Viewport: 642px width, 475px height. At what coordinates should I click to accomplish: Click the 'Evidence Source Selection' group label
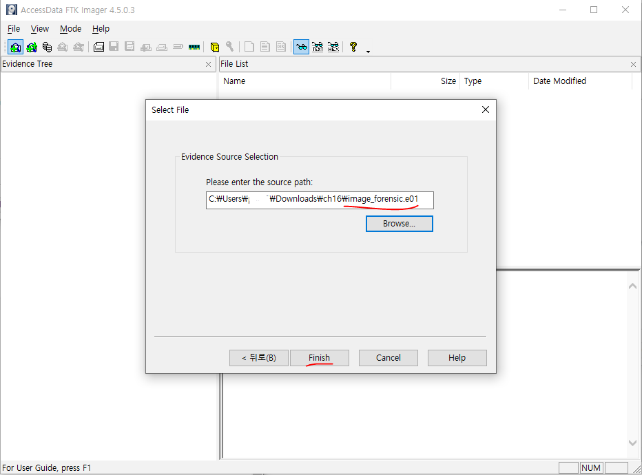pos(229,157)
